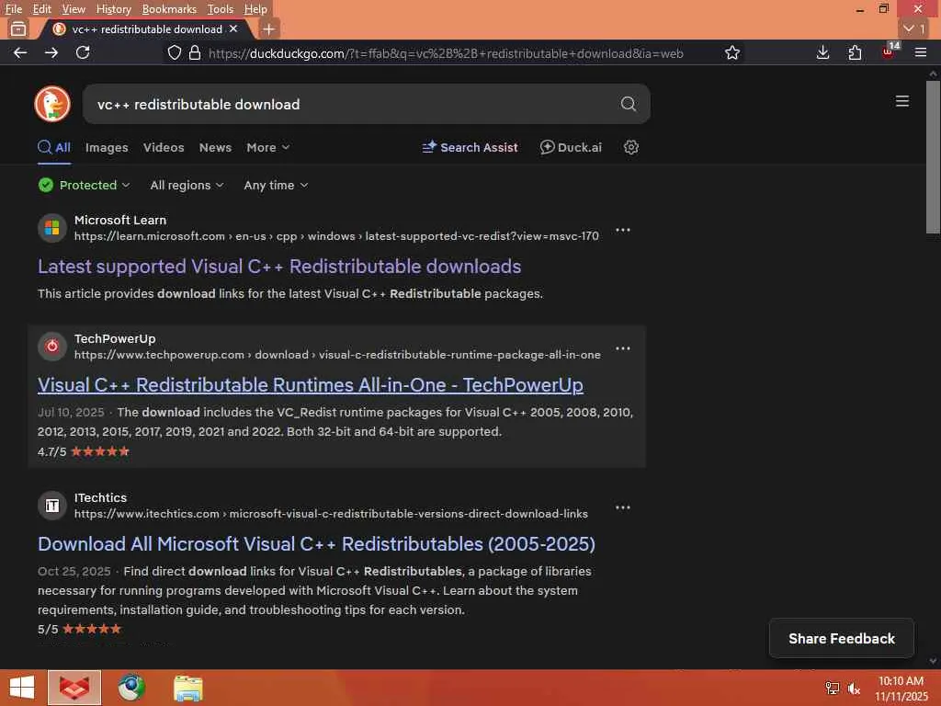Open Duck.ai chat

571,147
